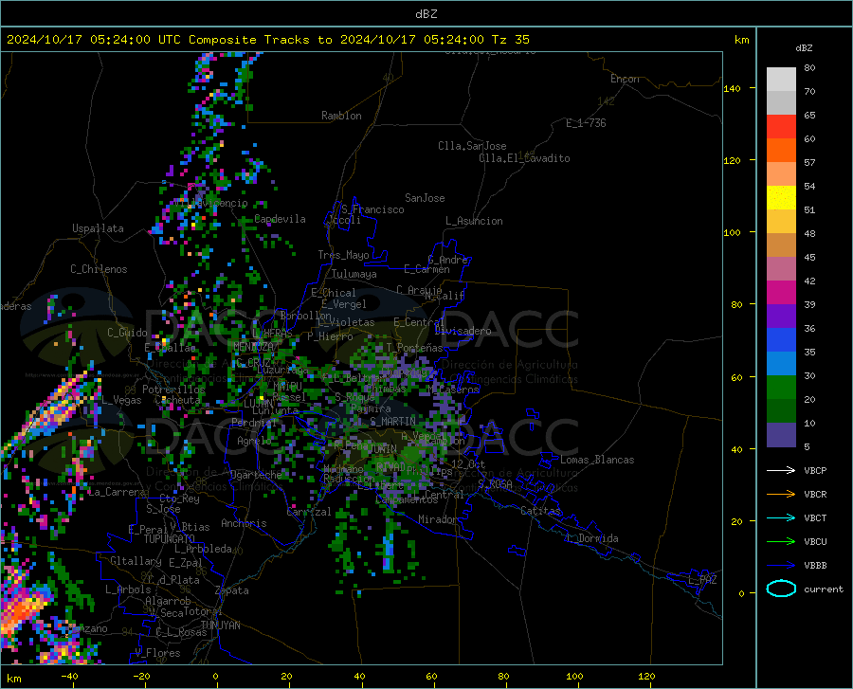Select the grey 65-70 dBZ swatch
Image resolution: width=853 pixels, height=689 pixels.
(x=781, y=103)
